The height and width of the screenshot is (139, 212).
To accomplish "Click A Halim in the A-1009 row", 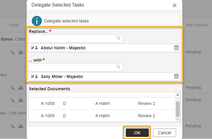I will point(102,116).
